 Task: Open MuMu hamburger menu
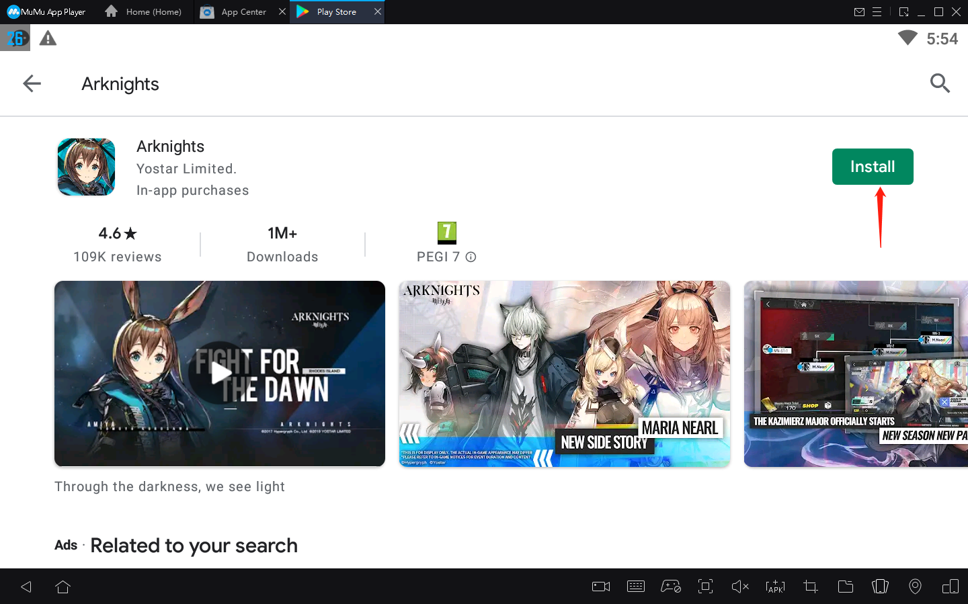[877, 11]
